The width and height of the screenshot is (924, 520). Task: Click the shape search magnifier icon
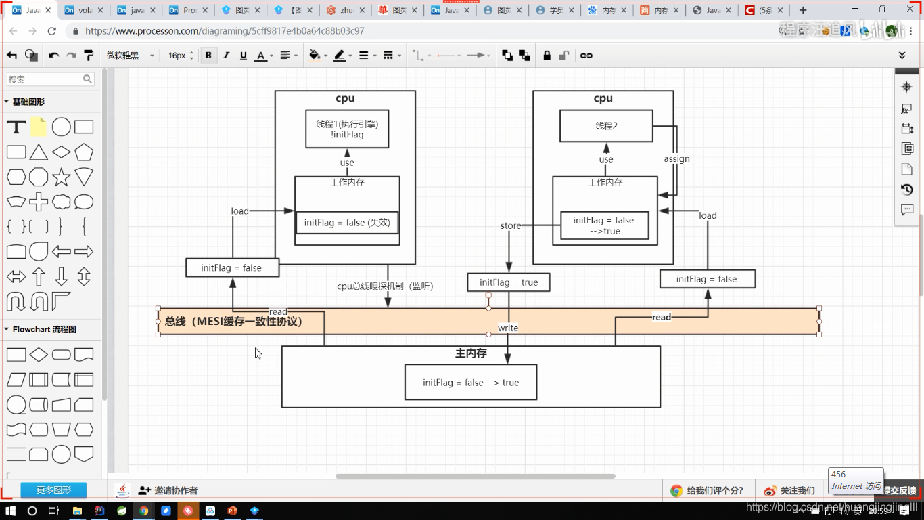[x=88, y=79]
